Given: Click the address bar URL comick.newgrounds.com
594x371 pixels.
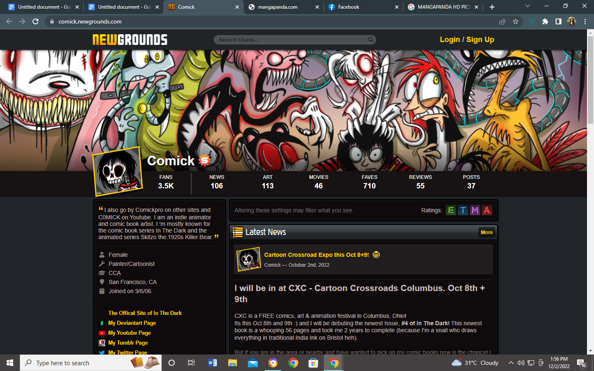Looking at the screenshot, I should (90, 21).
